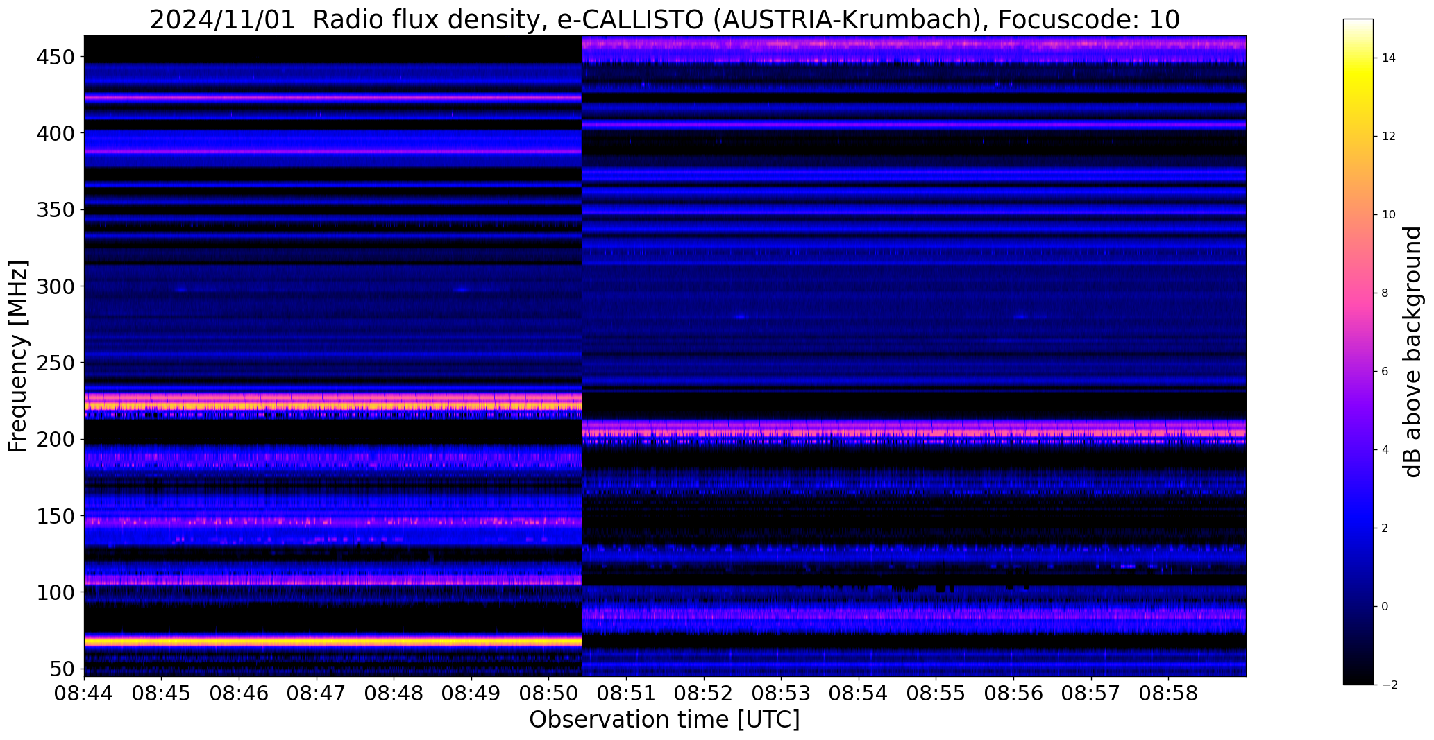
Task: Click the 'Frequency [MHz]' y-axis label
Action: [x=18, y=356]
